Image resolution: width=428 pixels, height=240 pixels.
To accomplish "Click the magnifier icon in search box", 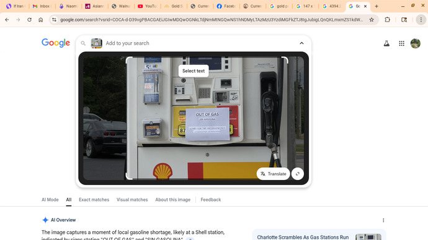I will point(83,43).
